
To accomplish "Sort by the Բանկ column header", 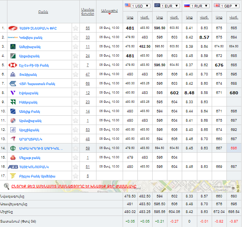I will pyautogui.click(x=43, y=11).
